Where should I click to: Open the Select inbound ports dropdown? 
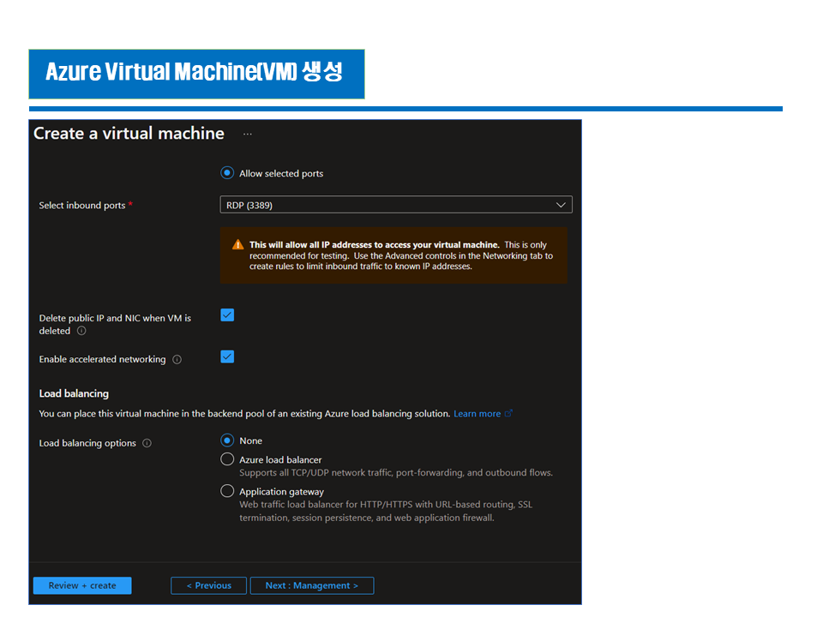(x=396, y=205)
